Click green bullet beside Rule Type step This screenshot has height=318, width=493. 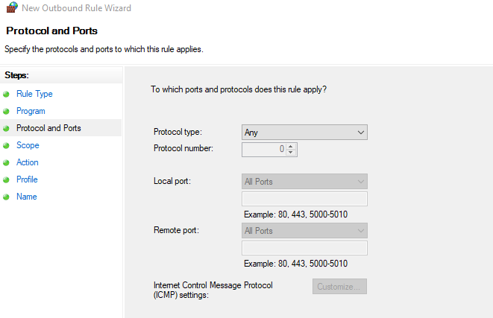click(x=7, y=95)
